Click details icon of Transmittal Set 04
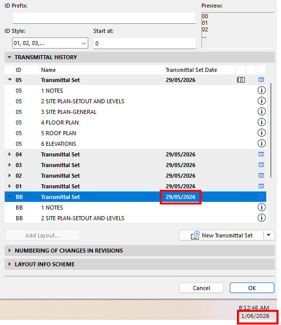Screen dimensions: 281x325 261,154
